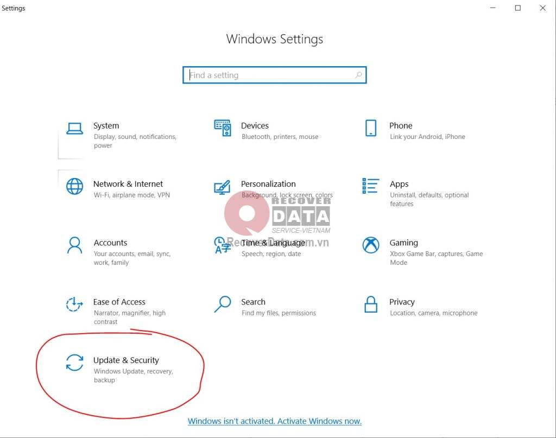Open Ease of Access heading
Viewport: 556px width, 438px height.
[119, 302]
